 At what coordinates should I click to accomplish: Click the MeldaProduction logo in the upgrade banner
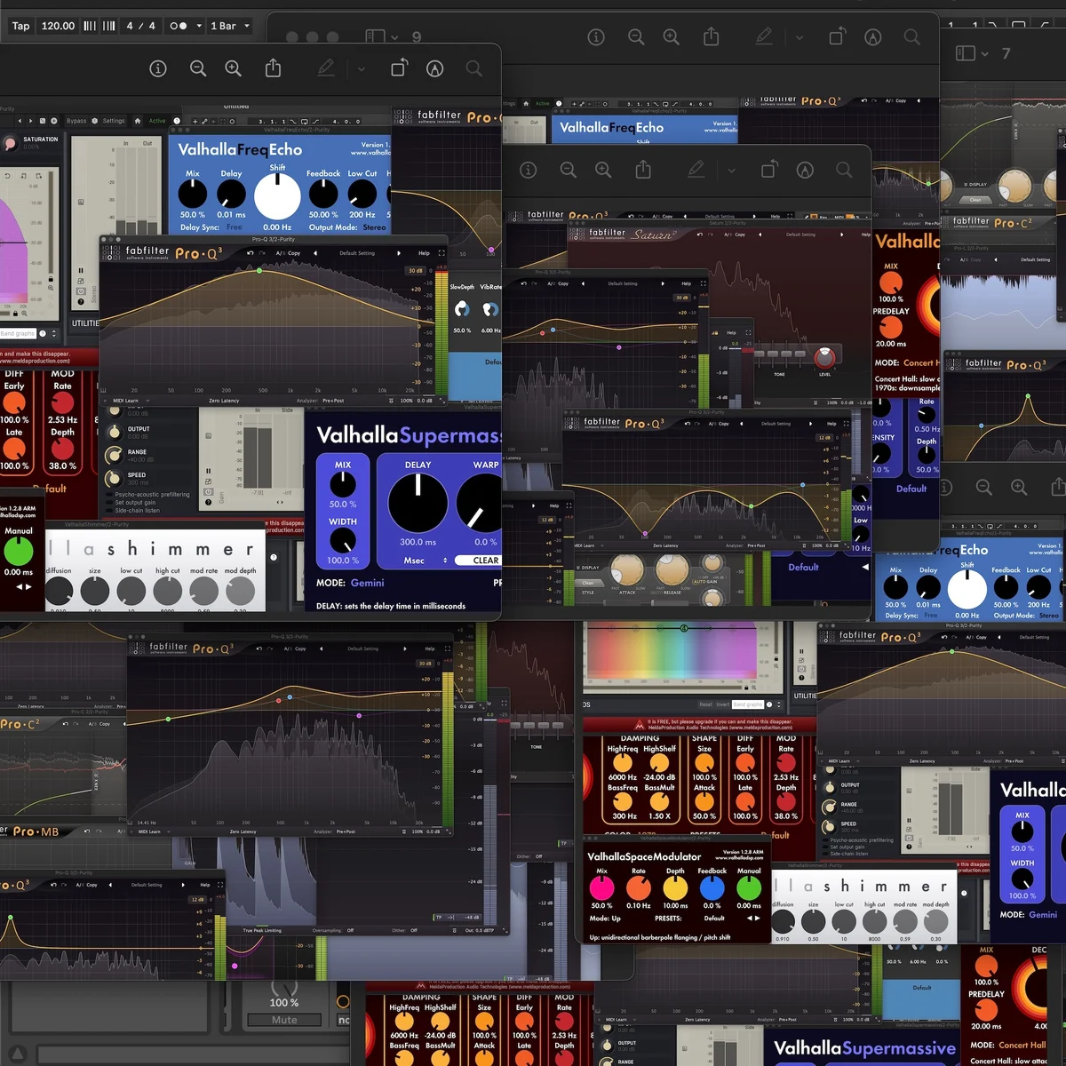click(x=639, y=724)
